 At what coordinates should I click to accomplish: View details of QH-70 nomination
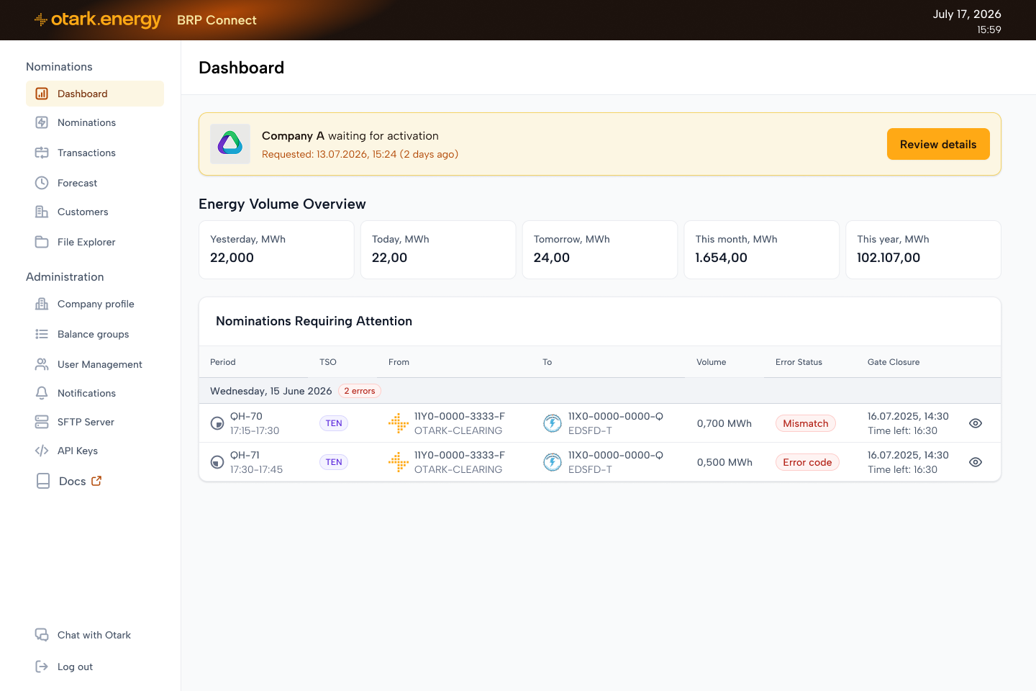click(x=976, y=423)
